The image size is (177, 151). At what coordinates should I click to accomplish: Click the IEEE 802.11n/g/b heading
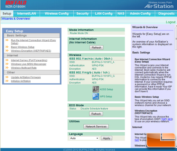click(x=89, y=73)
